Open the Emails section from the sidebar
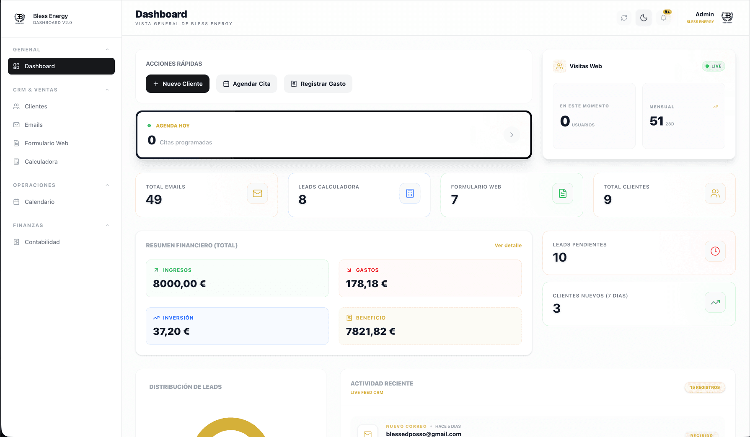750x437 pixels. click(x=33, y=124)
